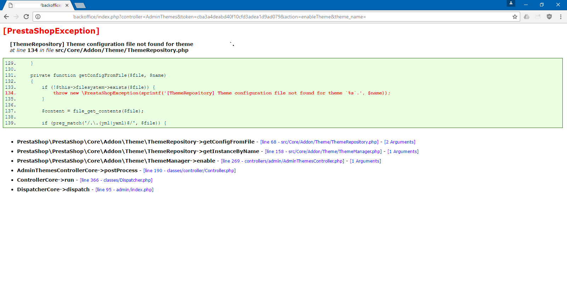567x304 pixels.
Task: Expand [1 Arguments] for ThemeManager->enable
Action: click(365, 161)
